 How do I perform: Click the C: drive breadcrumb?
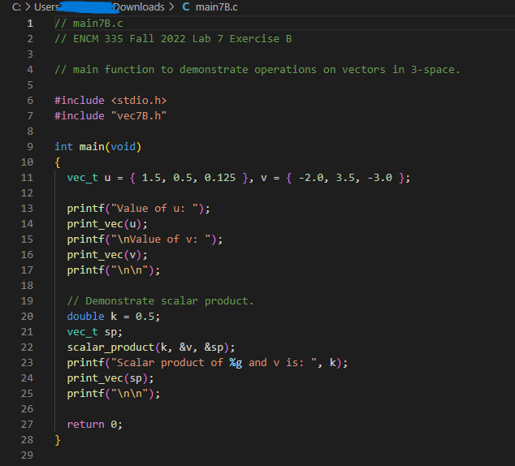coord(16,6)
